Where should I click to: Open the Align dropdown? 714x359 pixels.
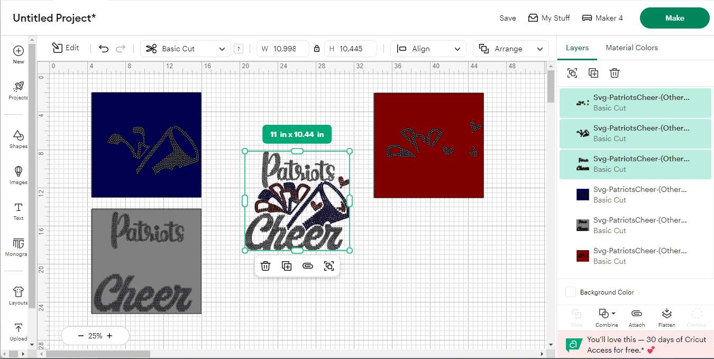[428, 49]
